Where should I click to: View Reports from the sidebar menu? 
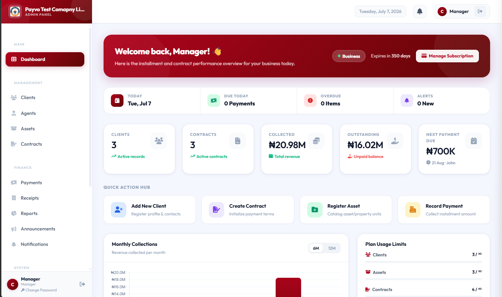[45, 213]
